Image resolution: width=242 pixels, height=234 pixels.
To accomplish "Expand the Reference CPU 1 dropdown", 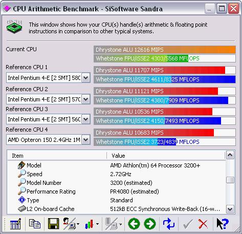I will pos(86,78).
